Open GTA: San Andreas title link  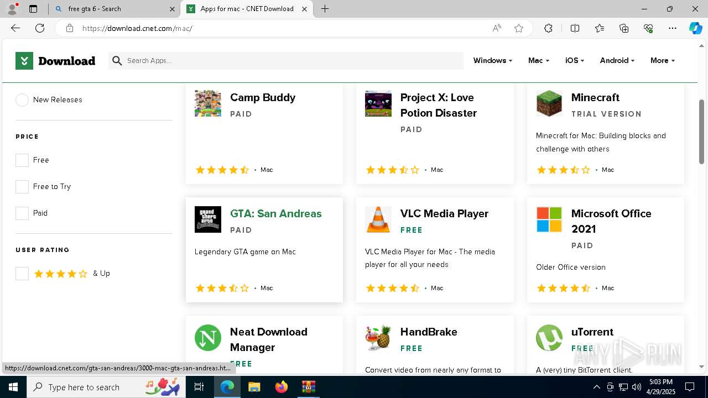tap(275, 214)
